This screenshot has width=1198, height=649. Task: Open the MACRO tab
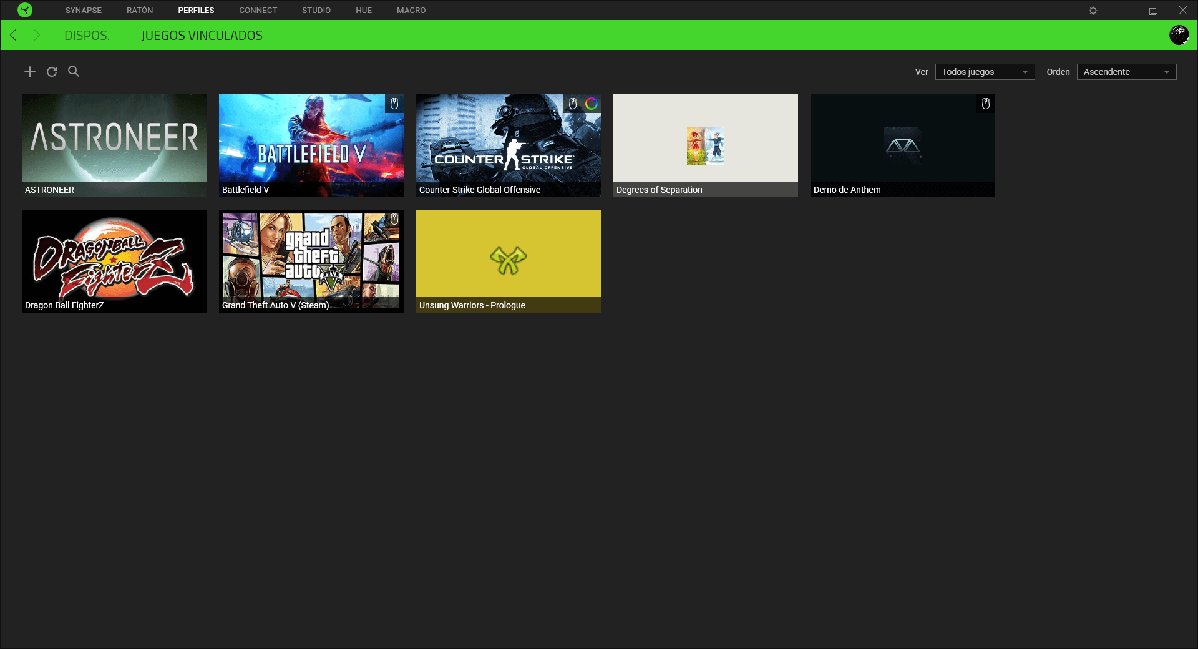coord(411,11)
